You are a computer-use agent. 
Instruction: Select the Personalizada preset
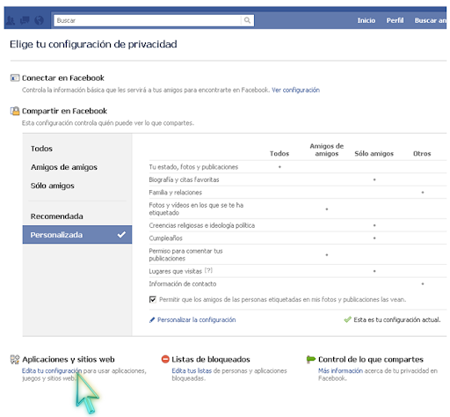click(77, 235)
